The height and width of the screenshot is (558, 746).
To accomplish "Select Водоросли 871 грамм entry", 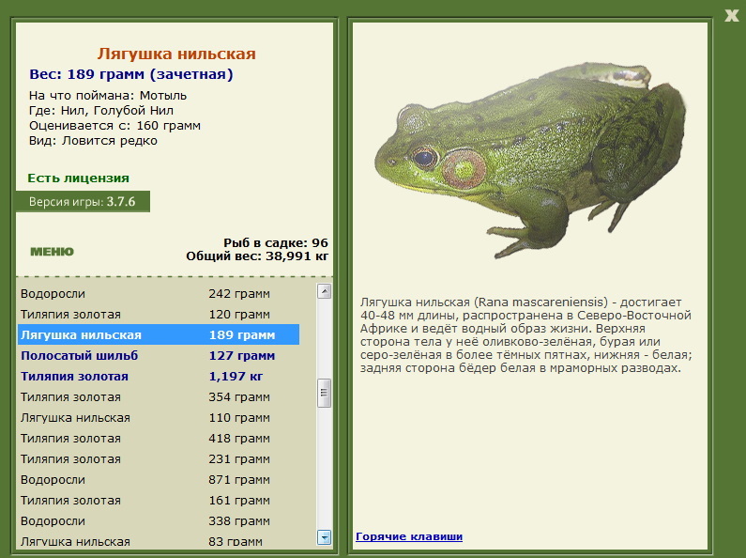I will coord(159,479).
